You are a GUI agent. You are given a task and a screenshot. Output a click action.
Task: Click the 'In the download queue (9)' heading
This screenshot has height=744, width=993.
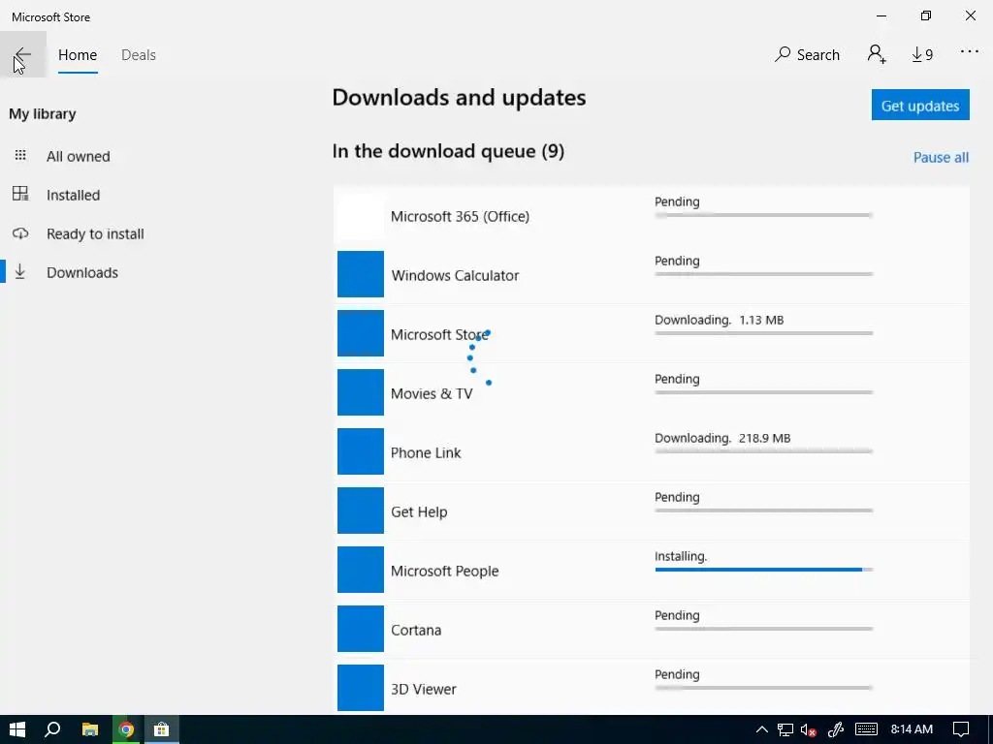(x=448, y=151)
